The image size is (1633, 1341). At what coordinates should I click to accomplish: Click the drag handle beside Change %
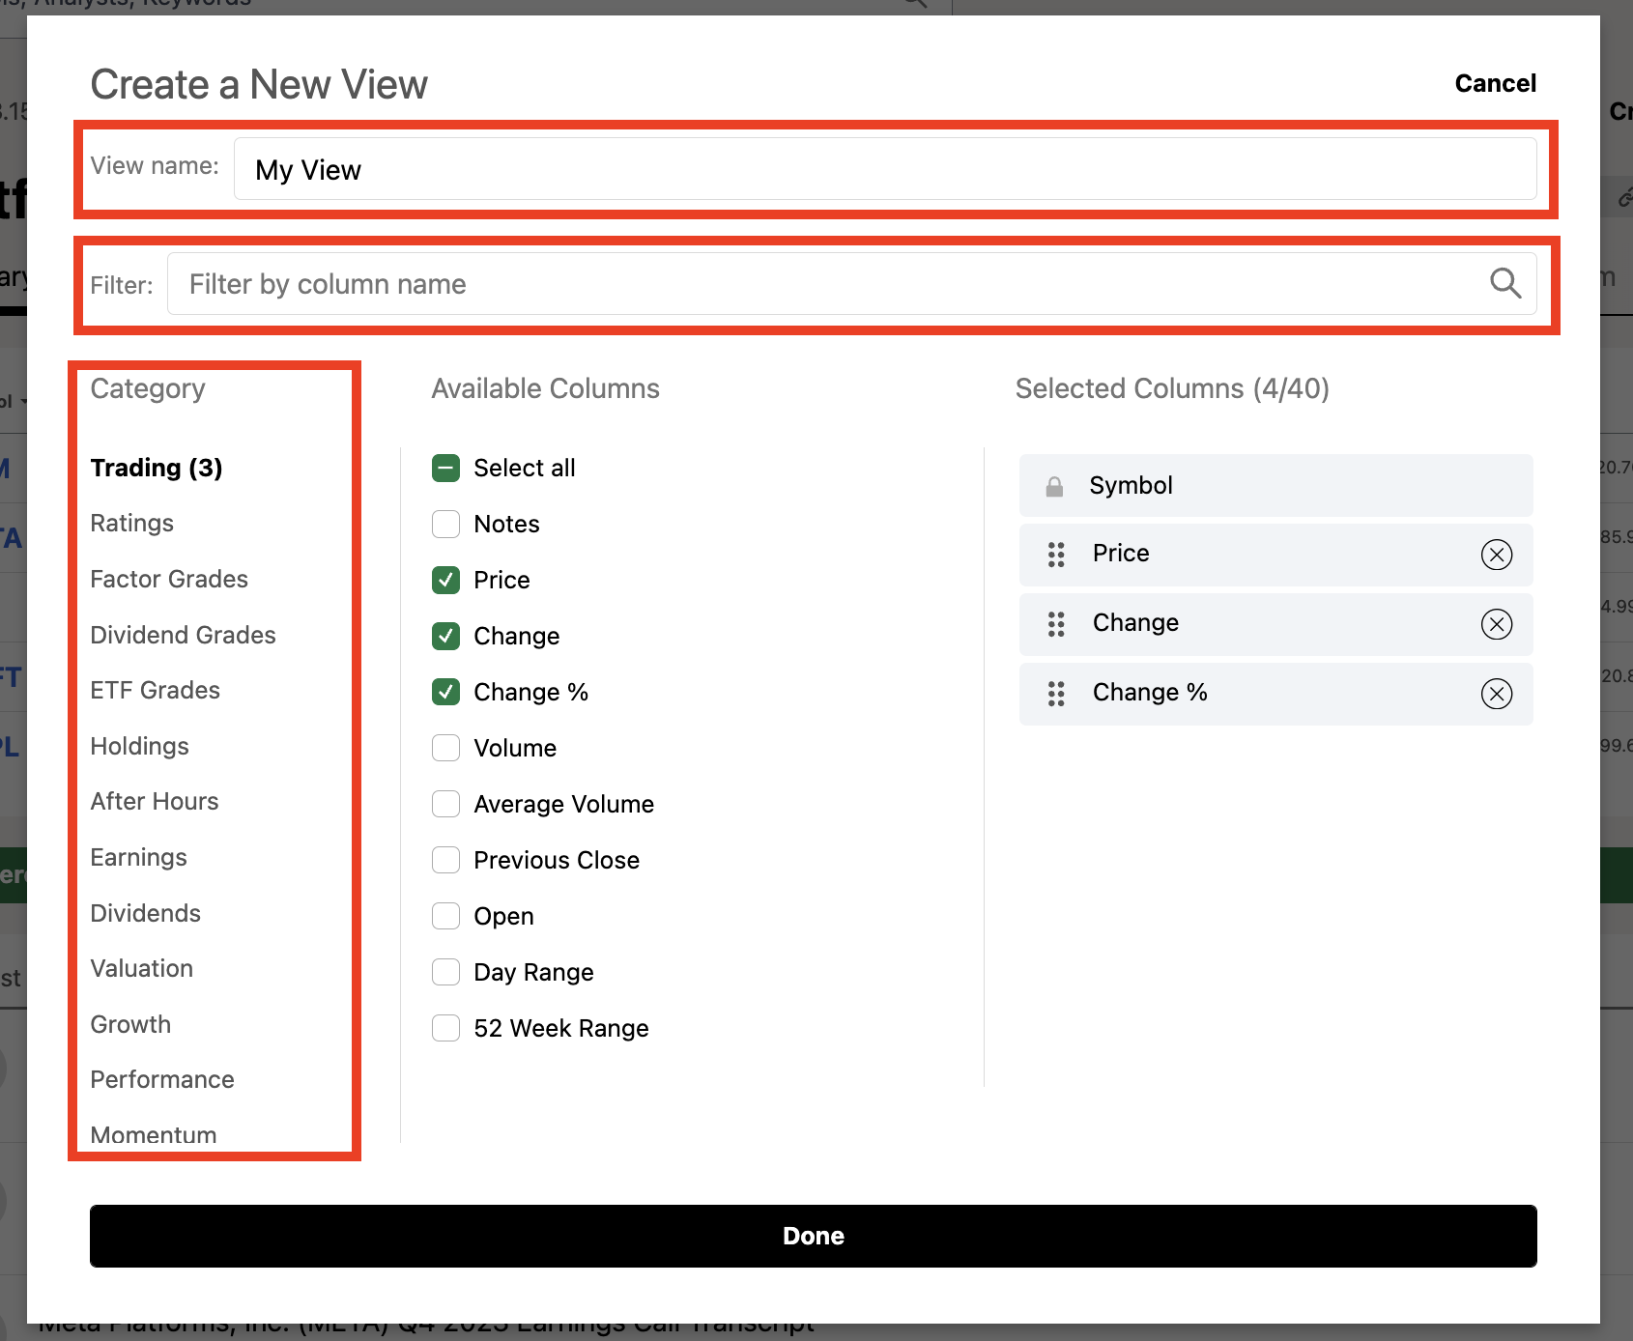click(x=1054, y=694)
